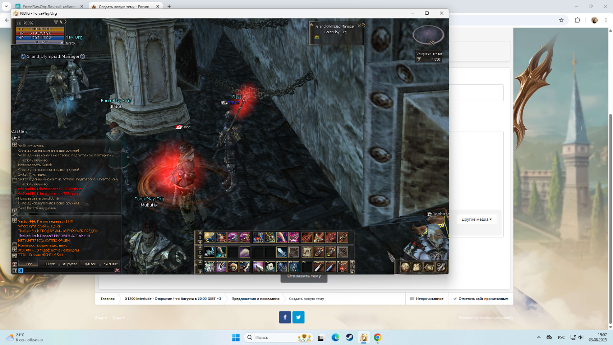The image size is (613, 345).
Task: Open Chrome extensions puzzle icon
Action: click(x=578, y=20)
